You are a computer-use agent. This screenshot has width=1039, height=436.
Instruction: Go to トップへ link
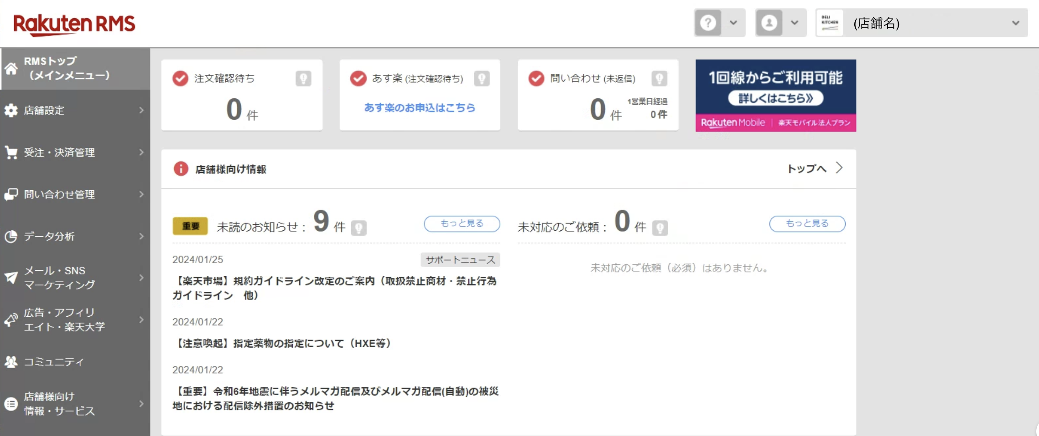pyautogui.click(x=807, y=169)
